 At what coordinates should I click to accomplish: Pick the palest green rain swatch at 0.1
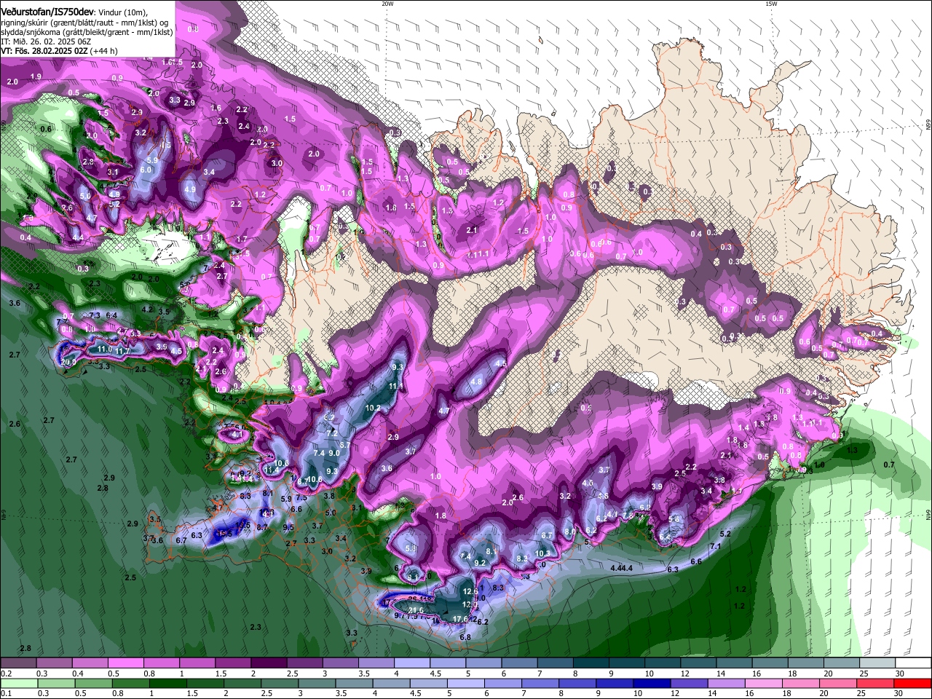point(18,683)
